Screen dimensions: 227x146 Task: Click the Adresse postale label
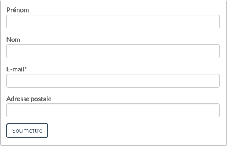click(x=29, y=99)
